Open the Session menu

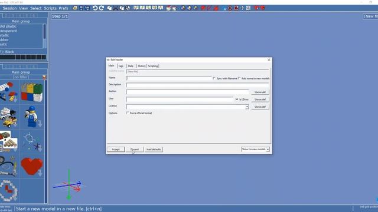(x=9, y=8)
